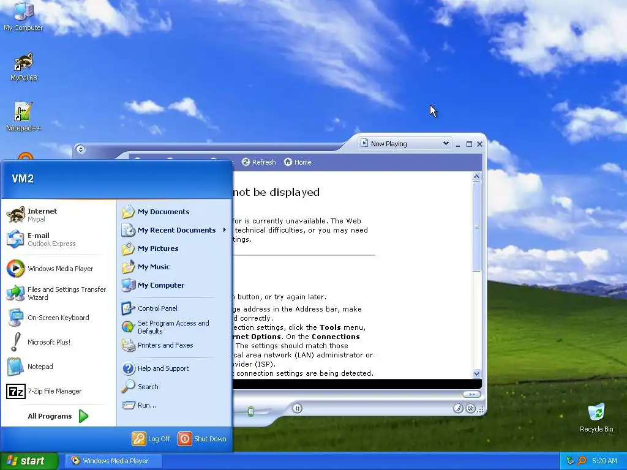The image size is (627, 470).
Task: Click My Computer desktop icon
Action: 23,17
